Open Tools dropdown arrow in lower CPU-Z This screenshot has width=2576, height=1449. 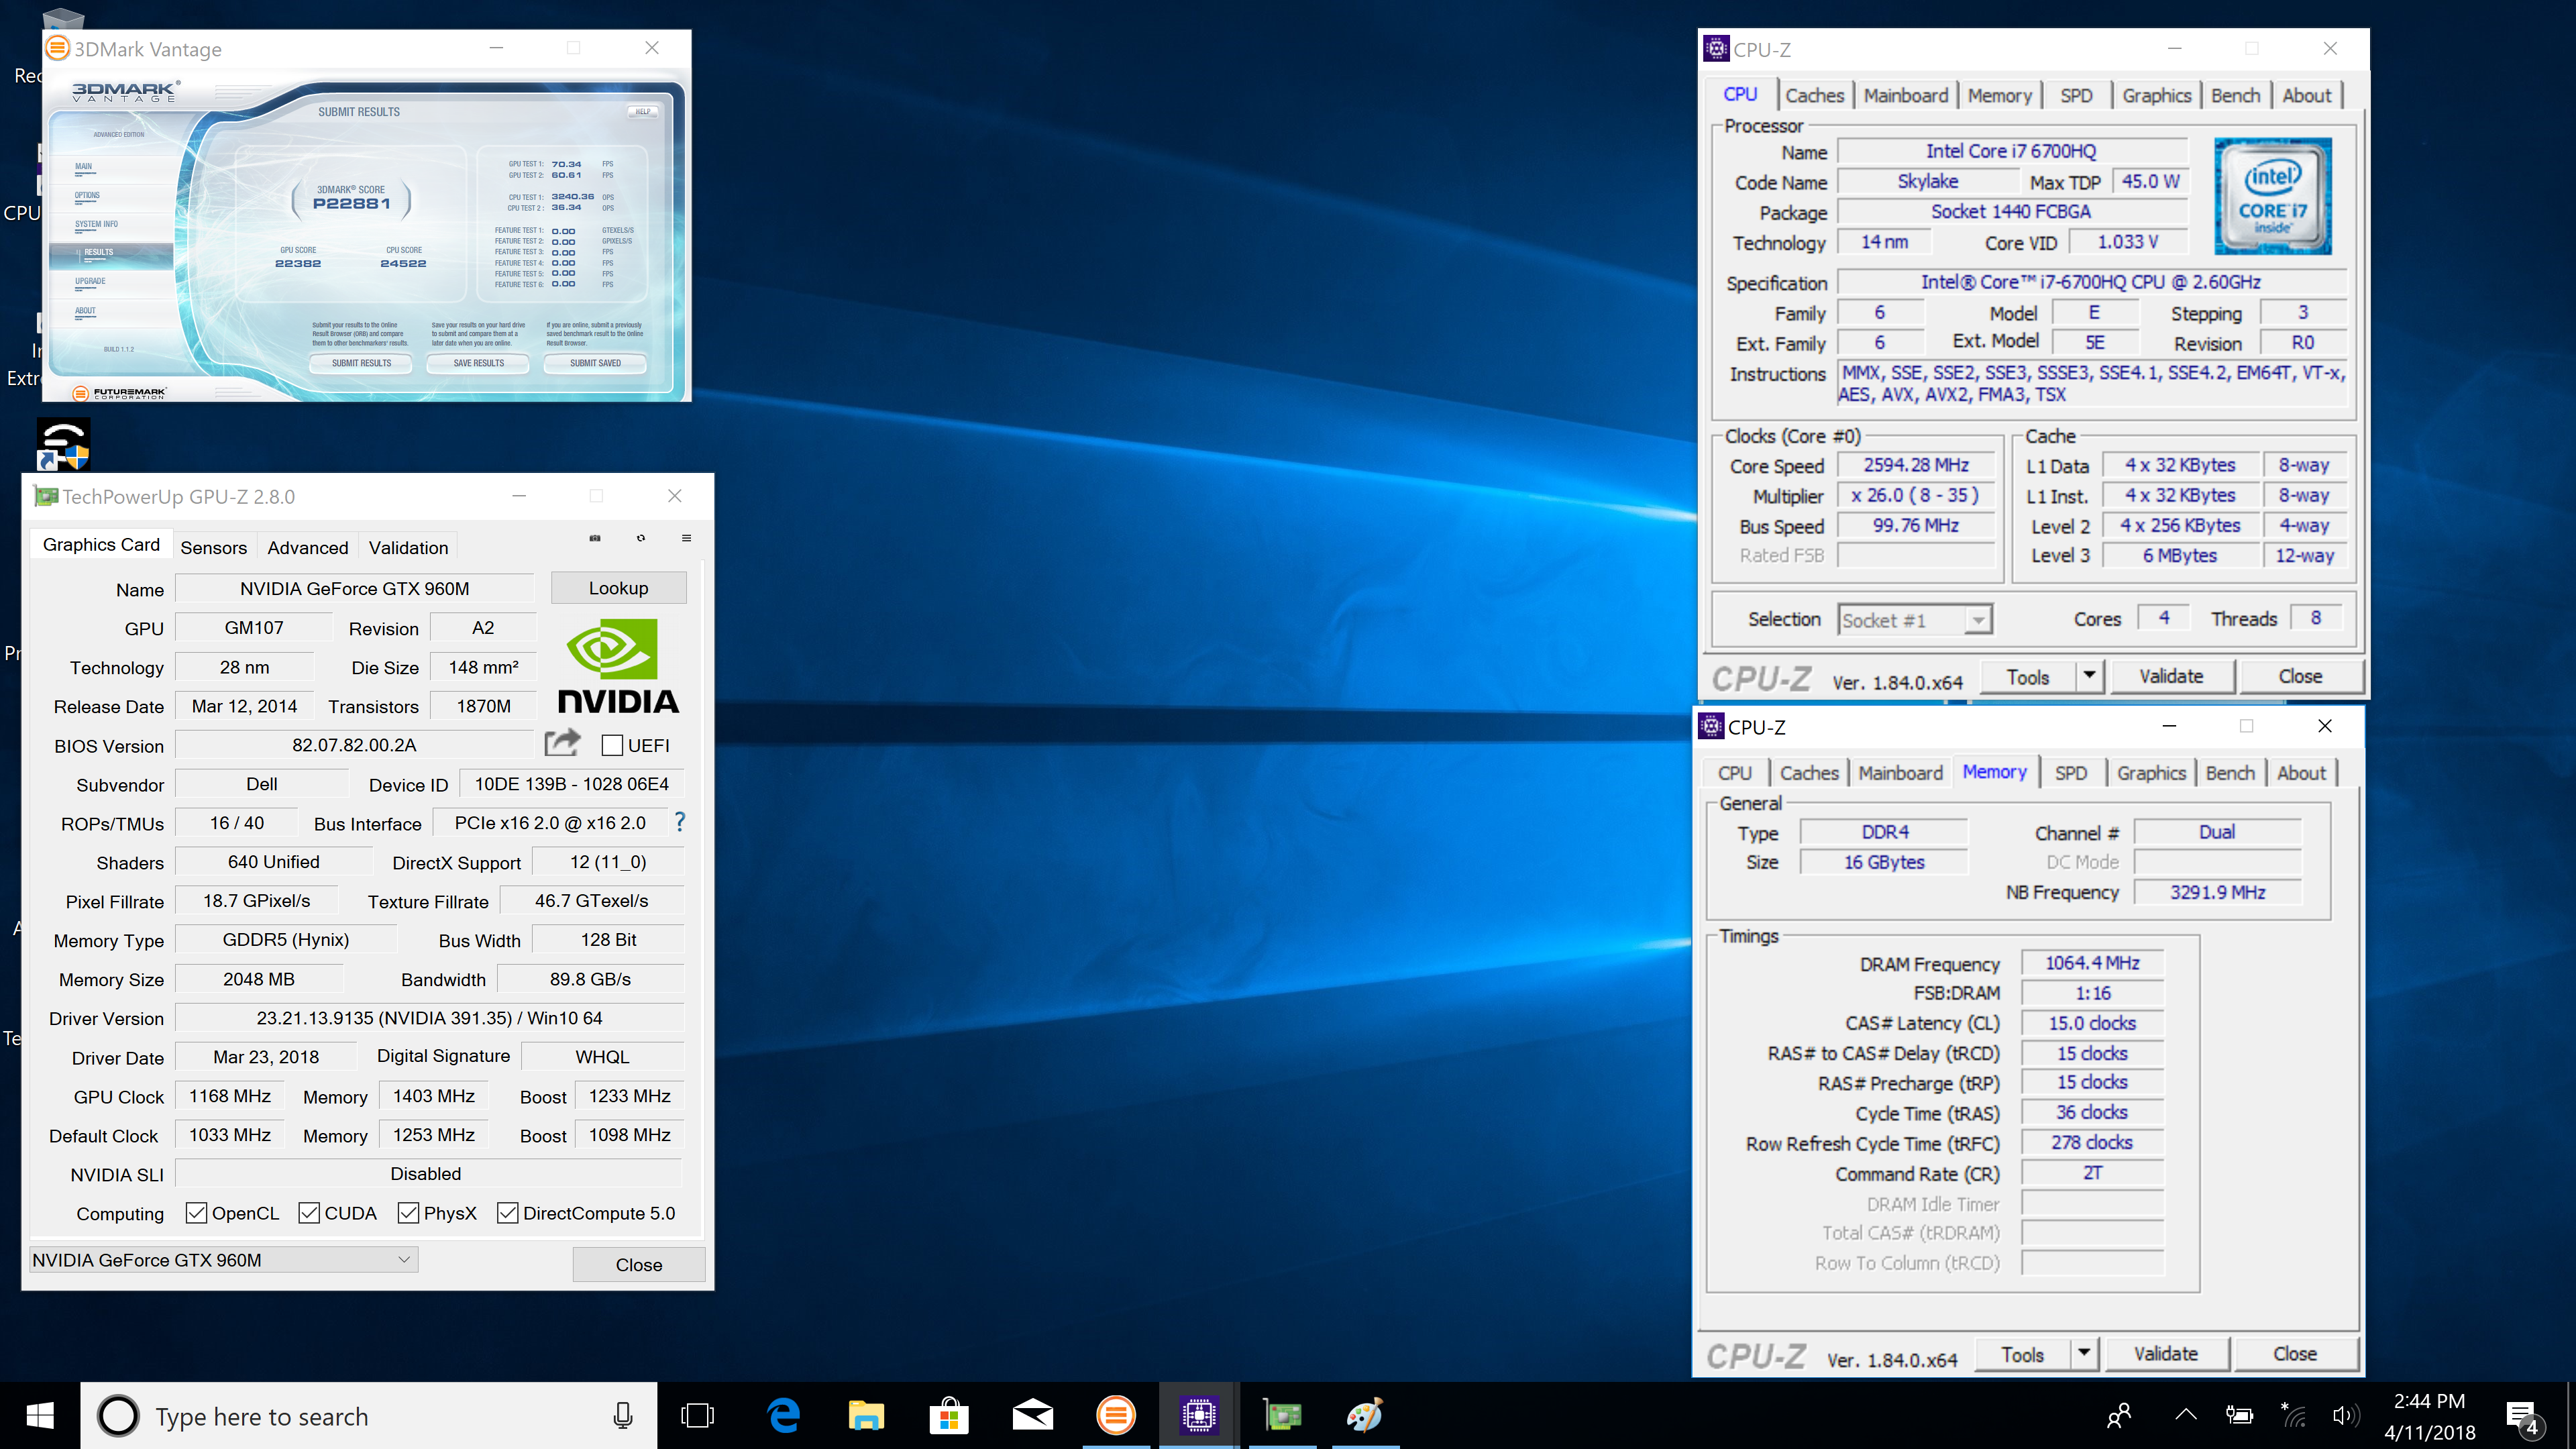(x=2083, y=1353)
